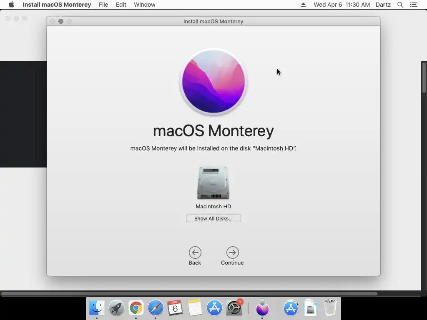Open Calendar from the Dock
The width and height of the screenshot is (427, 320).
pyautogui.click(x=175, y=308)
